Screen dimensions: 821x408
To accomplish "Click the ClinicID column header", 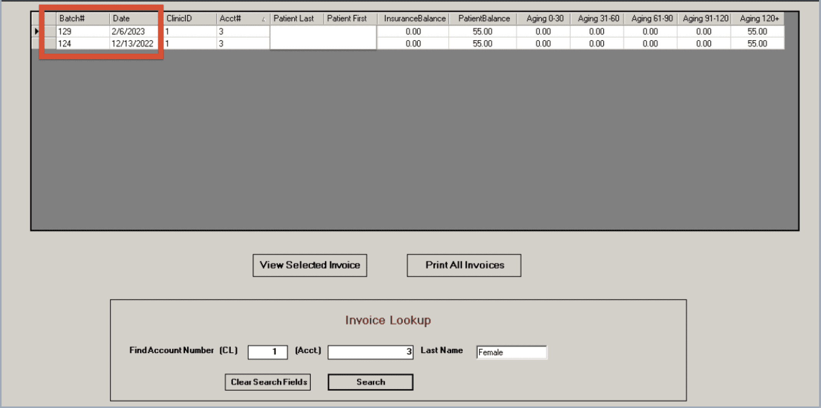I will point(190,18).
